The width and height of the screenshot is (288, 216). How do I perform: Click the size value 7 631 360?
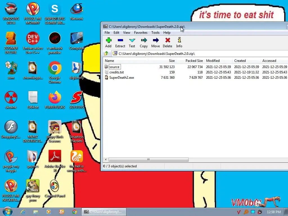168,78
